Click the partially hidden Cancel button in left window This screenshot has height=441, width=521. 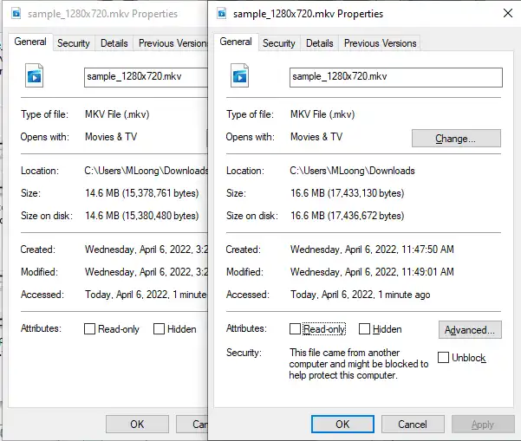click(192, 424)
